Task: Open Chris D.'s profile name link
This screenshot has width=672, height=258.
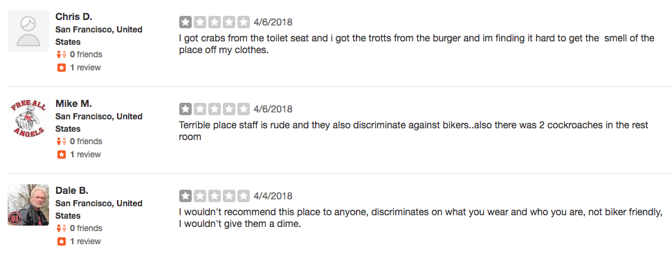Action: [x=74, y=17]
